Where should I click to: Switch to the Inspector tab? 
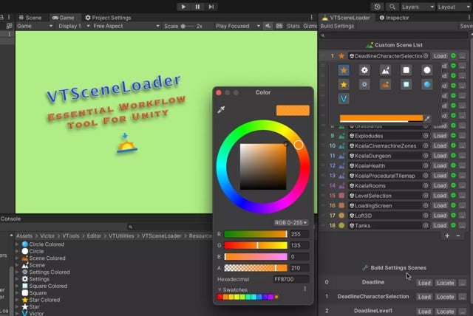pyautogui.click(x=394, y=18)
